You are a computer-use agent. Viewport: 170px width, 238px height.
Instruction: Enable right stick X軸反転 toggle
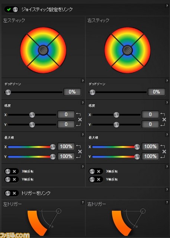click(x=96, y=171)
